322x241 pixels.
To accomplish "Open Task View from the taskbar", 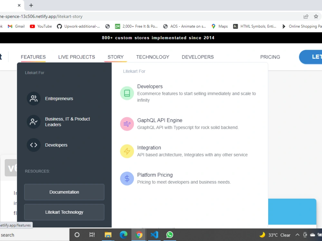I will (92, 235).
